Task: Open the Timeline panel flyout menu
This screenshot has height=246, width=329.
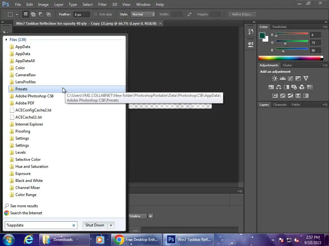Action: pos(240,191)
